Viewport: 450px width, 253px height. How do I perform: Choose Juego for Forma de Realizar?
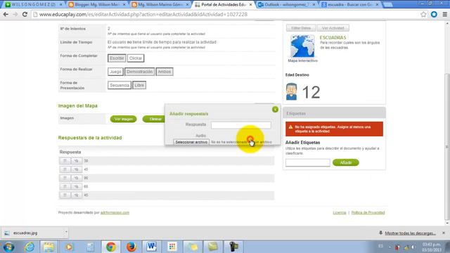click(115, 72)
